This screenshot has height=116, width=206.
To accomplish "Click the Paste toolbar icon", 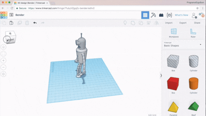I will (x=12, y=23).
